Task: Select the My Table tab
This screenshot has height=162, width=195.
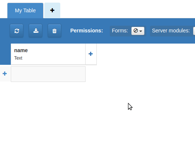Action: pyautogui.click(x=25, y=10)
